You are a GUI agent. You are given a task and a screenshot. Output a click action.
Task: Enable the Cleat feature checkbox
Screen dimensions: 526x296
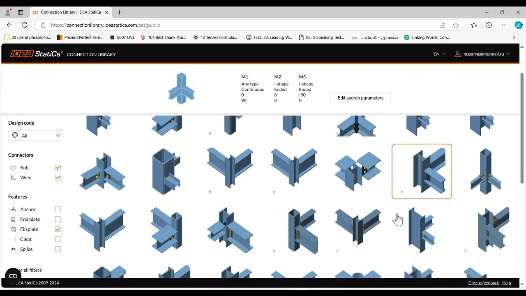coord(58,239)
